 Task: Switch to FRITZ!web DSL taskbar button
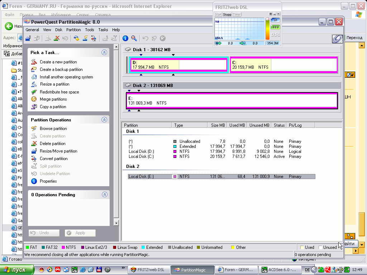tap(149, 270)
